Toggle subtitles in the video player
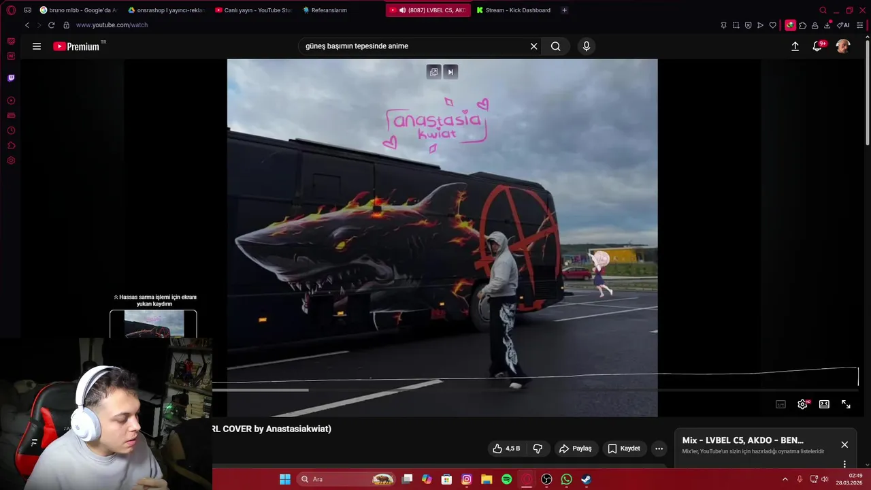Screen dimensions: 871x490 coord(780,404)
